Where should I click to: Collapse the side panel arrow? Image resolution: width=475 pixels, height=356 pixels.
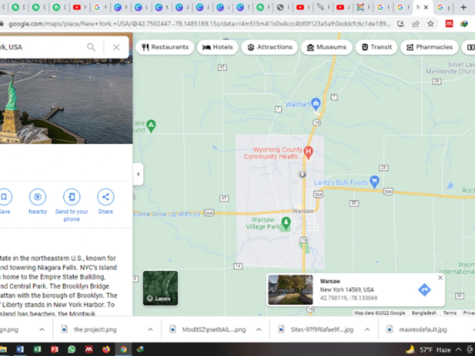click(138, 174)
